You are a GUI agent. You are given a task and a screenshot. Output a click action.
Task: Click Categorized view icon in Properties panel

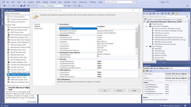(x=144, y=71)
